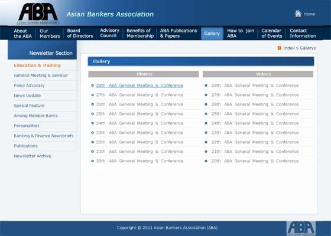Click the orange breadcrumb icon beside Index
The image size is (331, 236).
(x=279, y=48)
